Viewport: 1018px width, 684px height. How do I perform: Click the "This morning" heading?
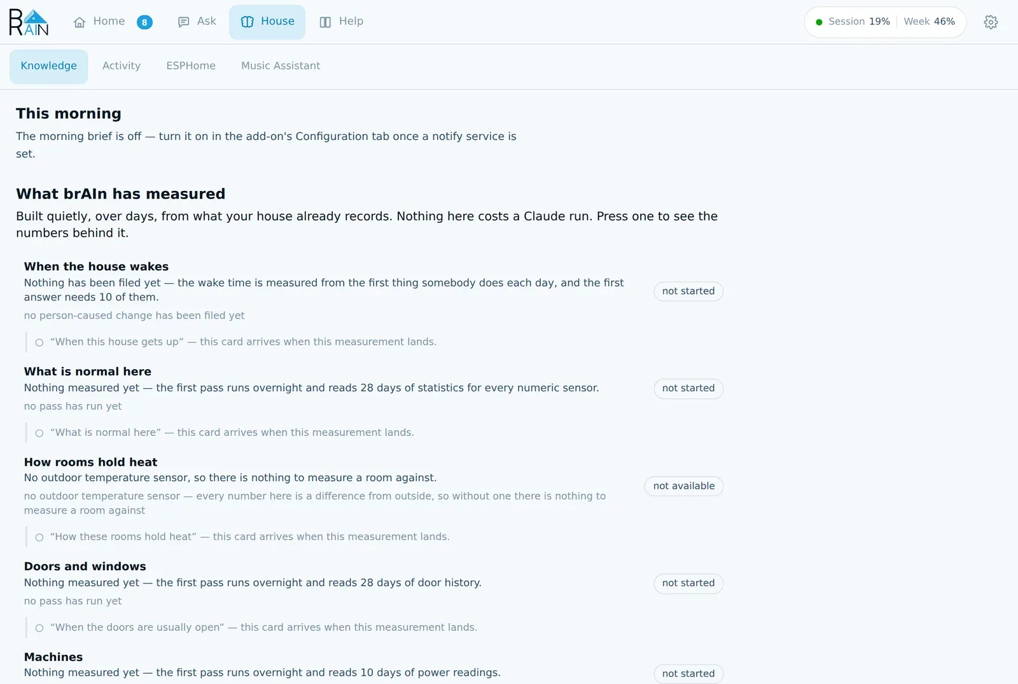(69, 114)
